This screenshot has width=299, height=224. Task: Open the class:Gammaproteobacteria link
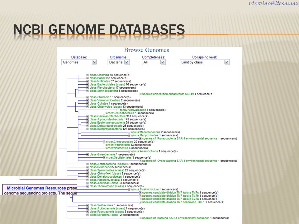(107, 116)
